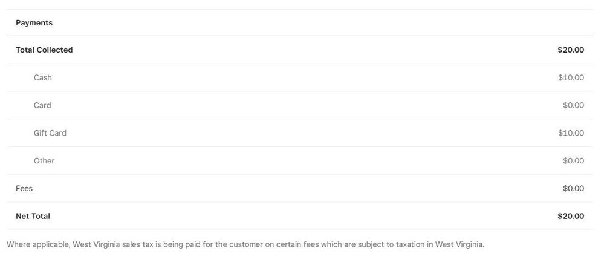Click the blank middle of the Net Total row
This screenshot has width=604, height=268.
(x=302, y=217)
